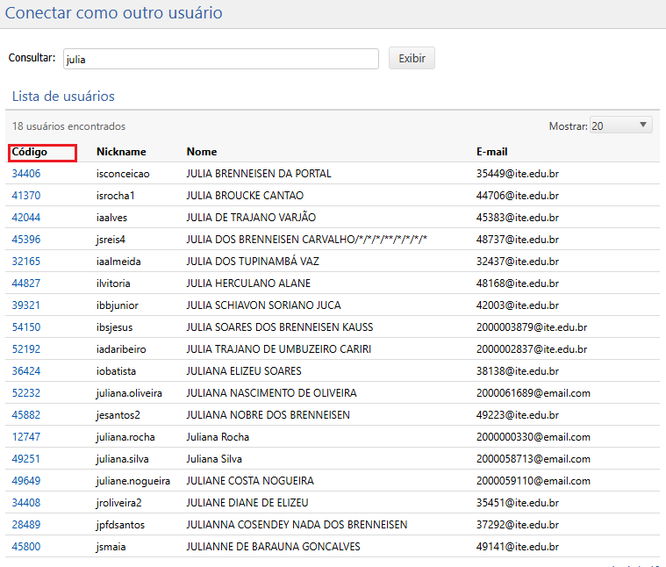
Task: Sort by the E-mail column header
Action: click(x=491, y=152)
